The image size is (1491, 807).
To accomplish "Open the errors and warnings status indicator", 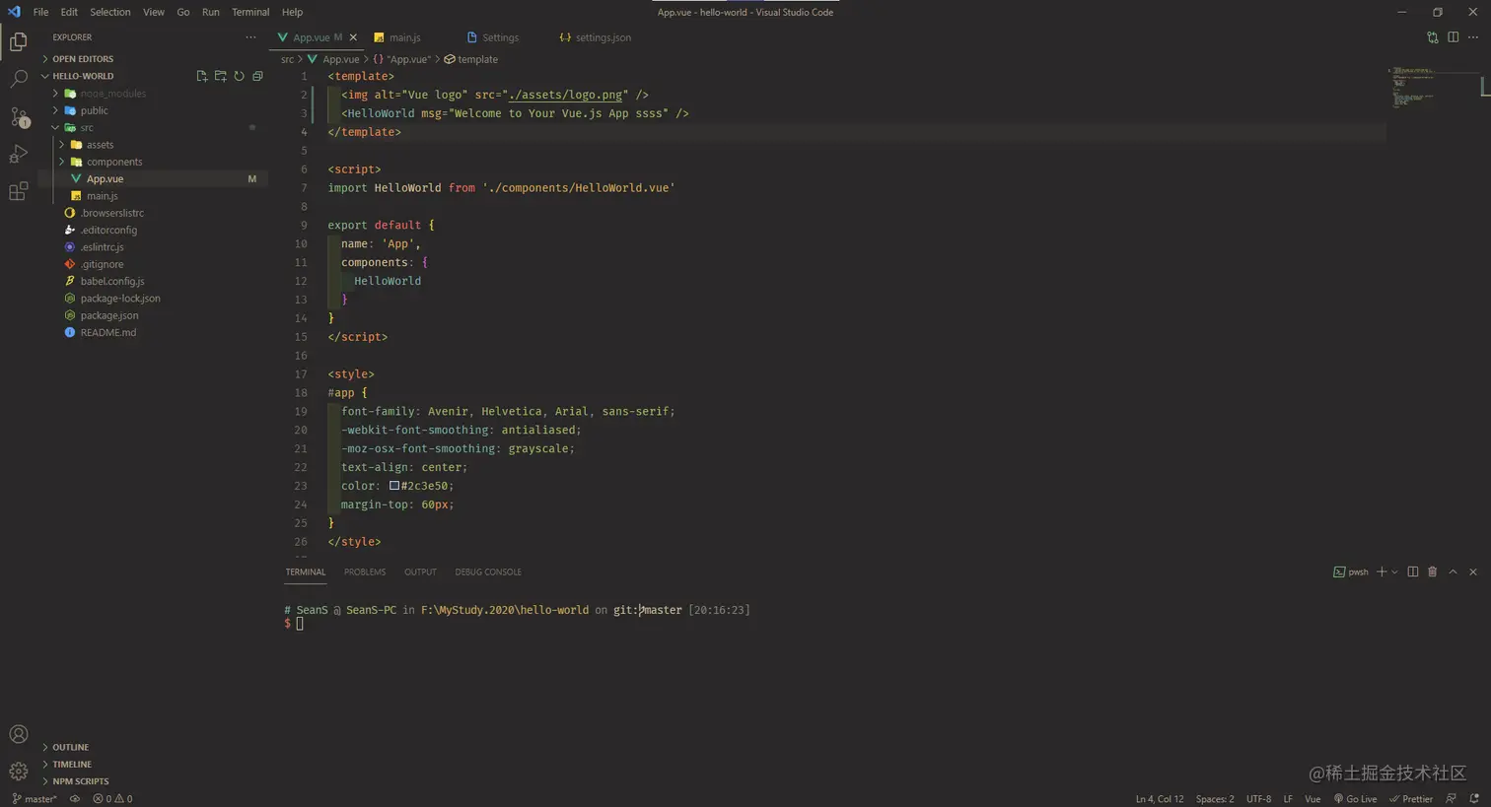I will pos(112,799).
